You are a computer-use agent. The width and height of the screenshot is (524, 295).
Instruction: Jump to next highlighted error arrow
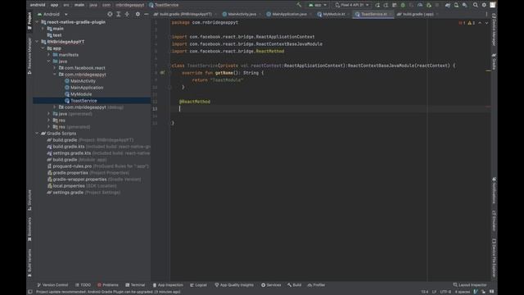[486, 23]
